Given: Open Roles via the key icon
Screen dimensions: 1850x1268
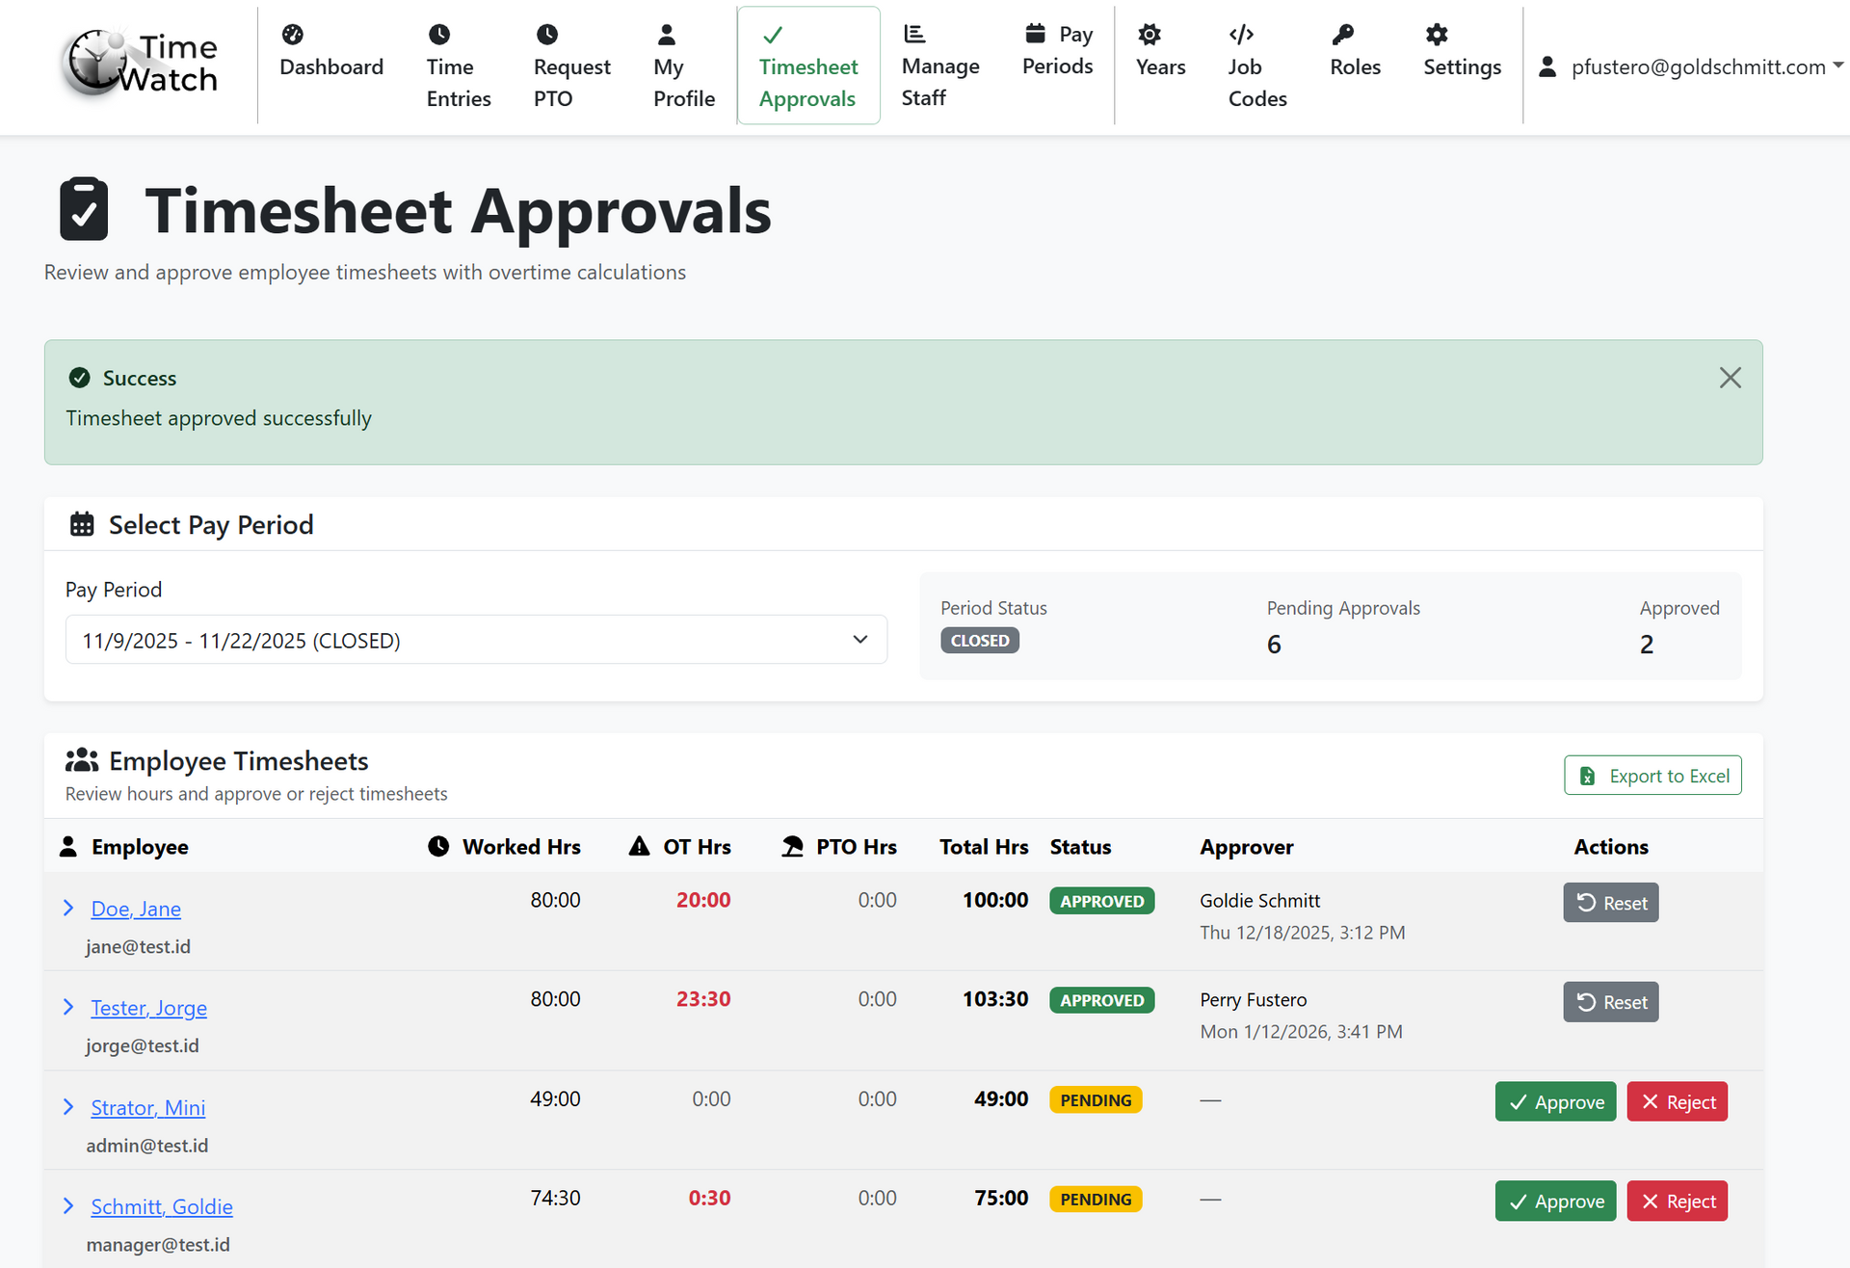Looking at the screenshot, I should 1342,35.
